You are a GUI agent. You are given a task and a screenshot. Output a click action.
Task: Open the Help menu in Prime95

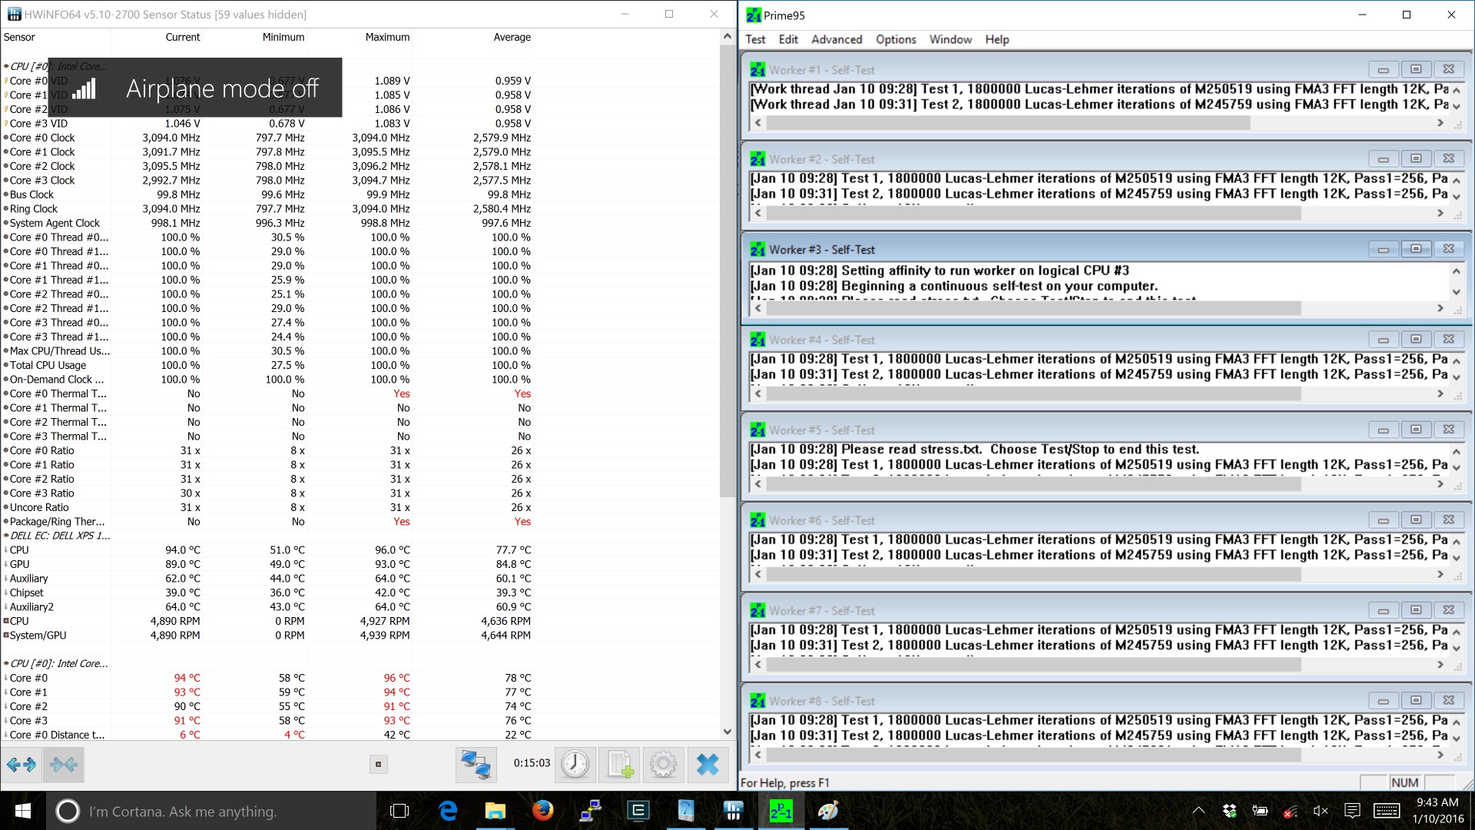pyautogui.click(x=997, y=39)
